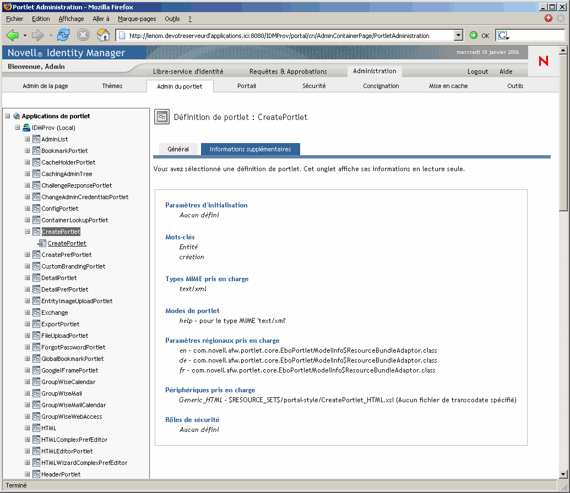
Task: Select ChallengeResponsePortlet in the tree
Action: 77,185
